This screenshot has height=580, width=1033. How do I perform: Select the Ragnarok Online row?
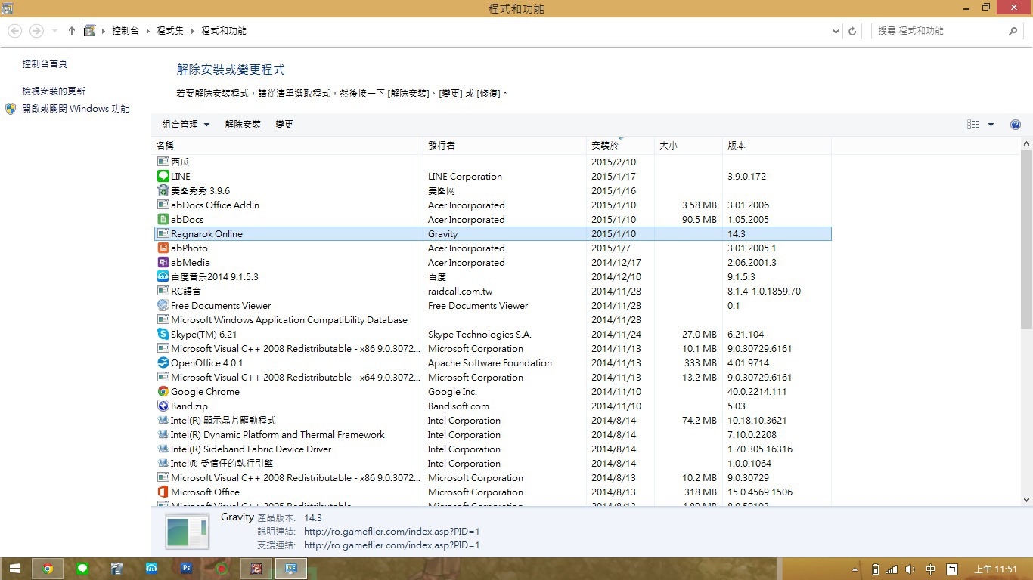492,234
